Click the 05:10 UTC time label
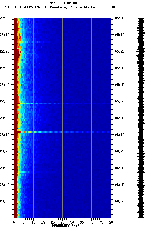 tap(120, 35)
